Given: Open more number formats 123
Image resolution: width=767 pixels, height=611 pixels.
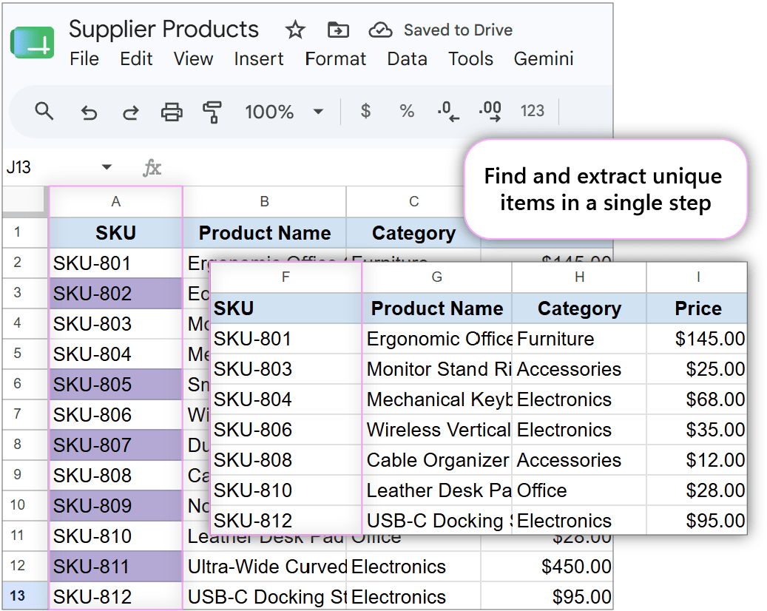Looking at the screenshot, I should [533, 110].
